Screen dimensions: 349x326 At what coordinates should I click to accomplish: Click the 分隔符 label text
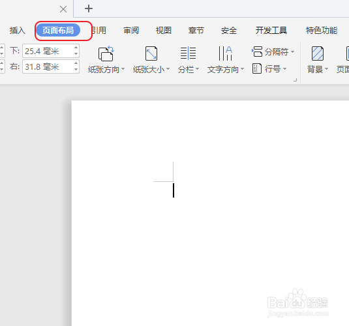tap(277, 52)
